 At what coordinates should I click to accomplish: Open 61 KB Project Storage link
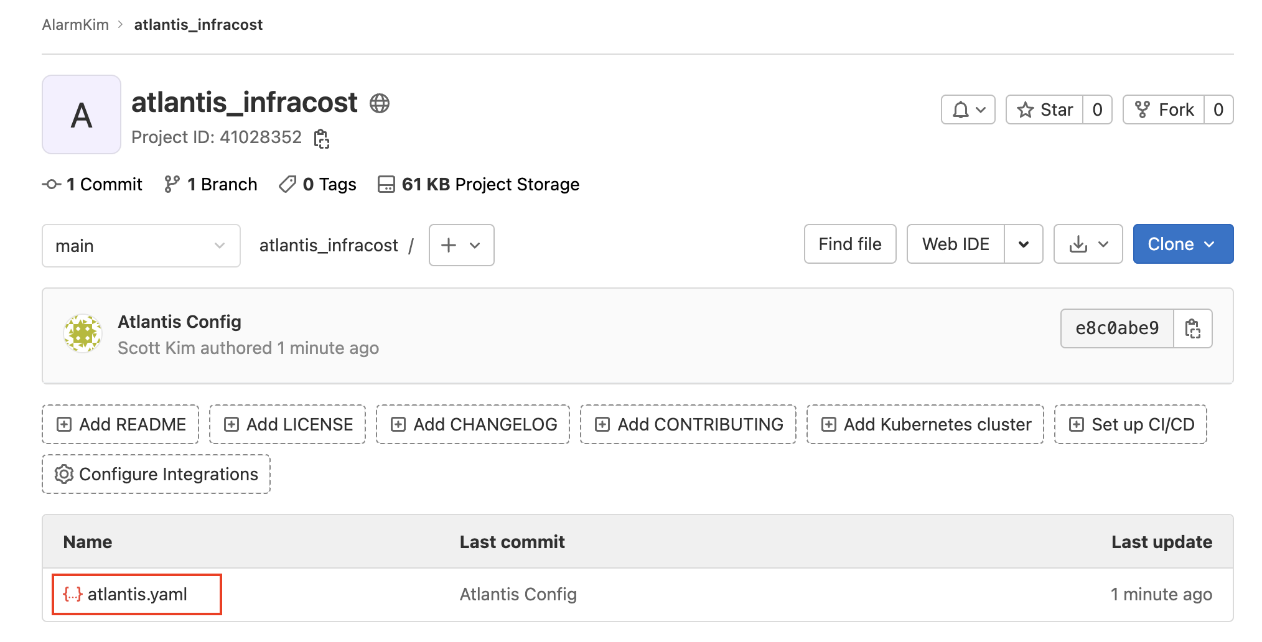click(479, 184)
